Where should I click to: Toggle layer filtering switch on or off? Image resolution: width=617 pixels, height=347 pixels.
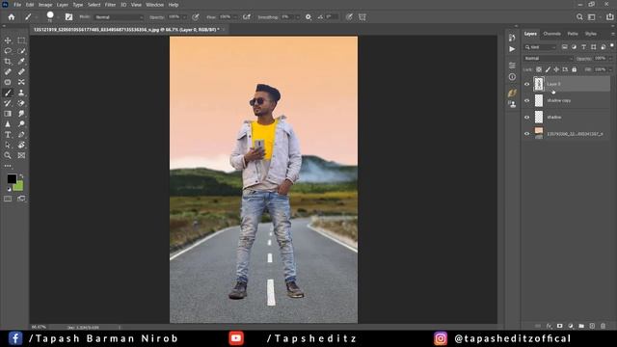click(x=612, y=46)
